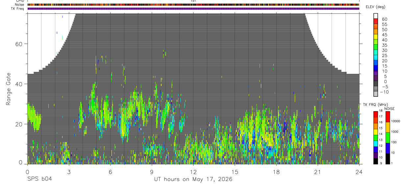404x186 pixels.
Task: Click the blue 10 noise level swatch
Action: point(388,148)
